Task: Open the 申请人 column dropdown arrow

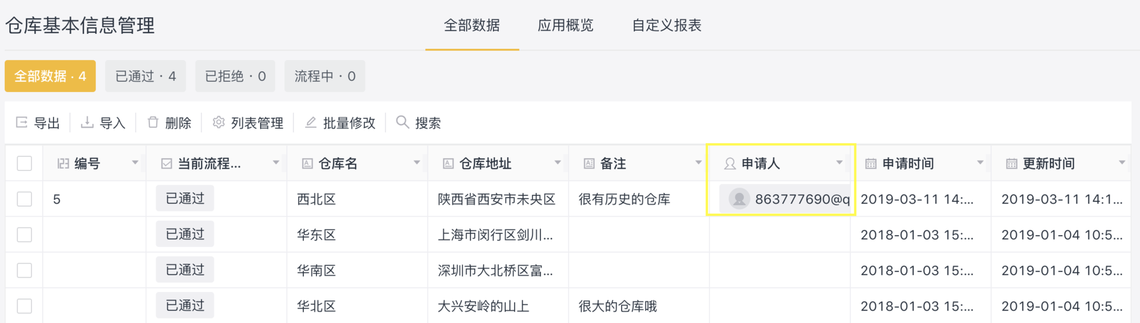Action: (840, 163)
